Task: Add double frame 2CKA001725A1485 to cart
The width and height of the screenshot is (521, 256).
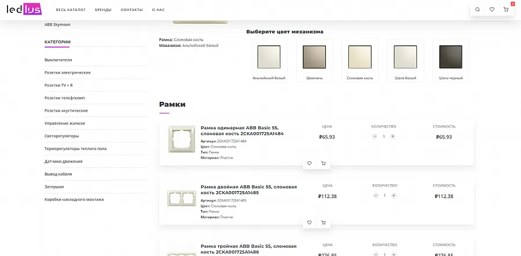Action: click(323, 222)
